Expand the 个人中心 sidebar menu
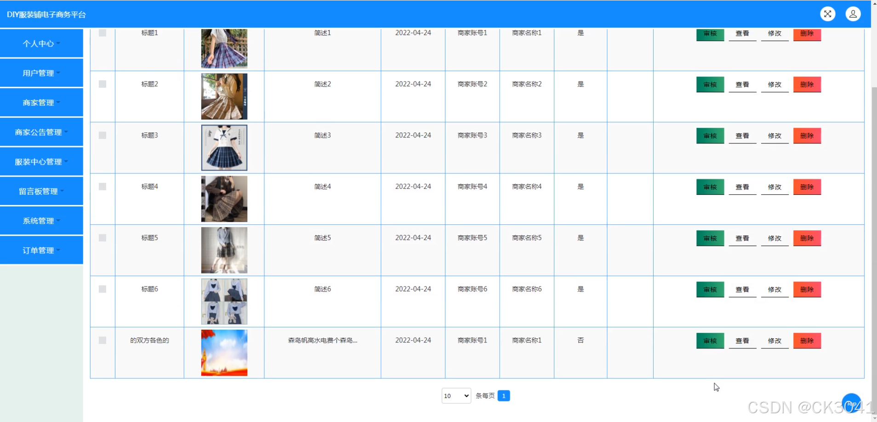The image size is (877, 422). click(41, 43)
